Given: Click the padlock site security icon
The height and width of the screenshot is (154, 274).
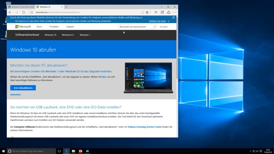Looking at the screenshot, I should [x=32, y=12].
